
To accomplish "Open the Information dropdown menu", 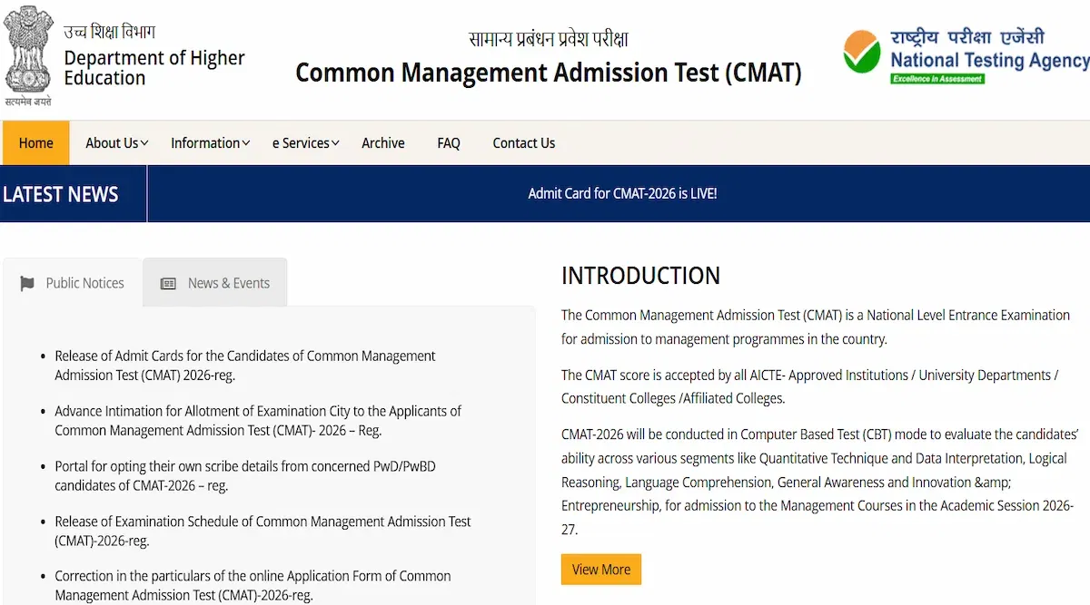I will tap(205, 142).
